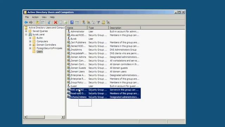
Task: Click the Find objects toolbar icon
Action: (x=103, y=22)
